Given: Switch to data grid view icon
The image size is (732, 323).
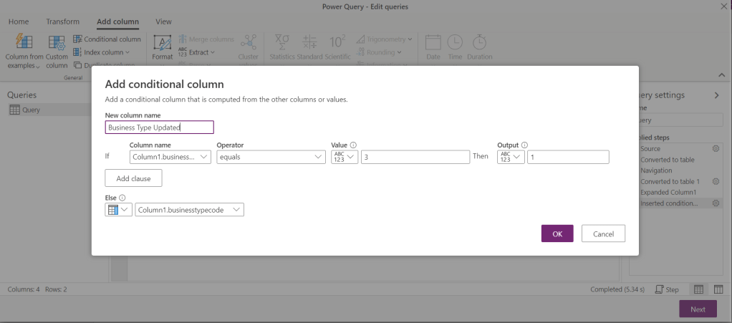Looking at the screenshot, I should point(698,289).
